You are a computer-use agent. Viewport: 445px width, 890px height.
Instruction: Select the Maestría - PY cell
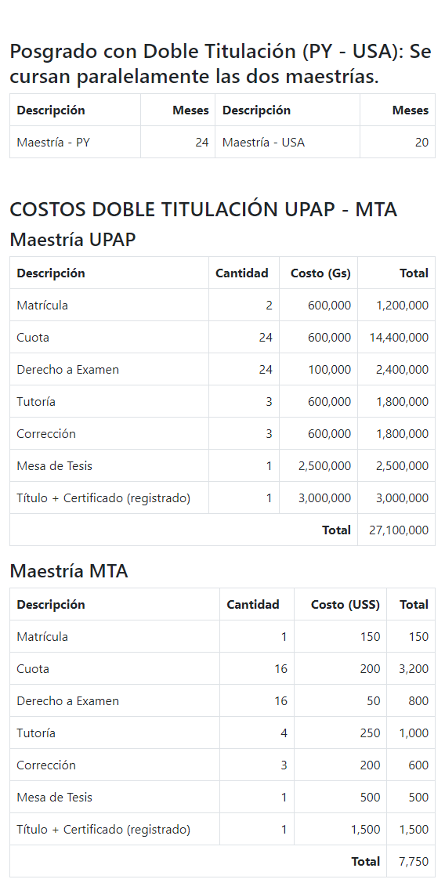coord(75,142)
